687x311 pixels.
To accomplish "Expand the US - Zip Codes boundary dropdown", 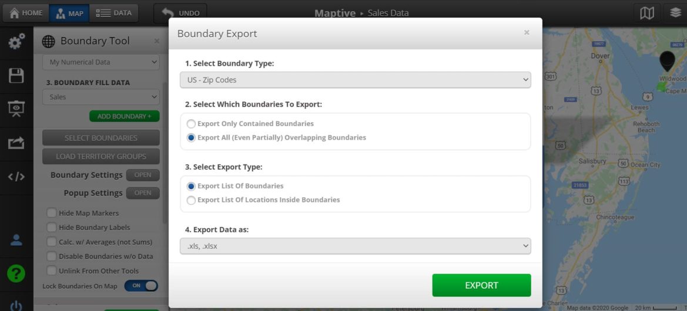I will click(x=355, y=80).
